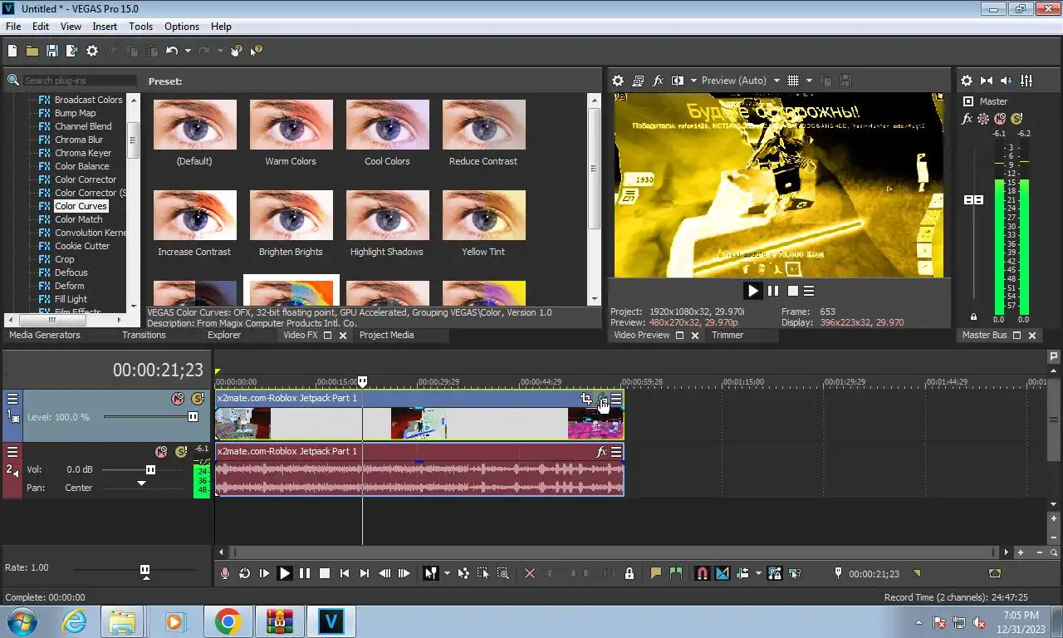The height and width of the screenshot is (638, 1063).
Task: Open project properties gear in main toolbar
Action: pyautogui.click(x=92, y=51)
